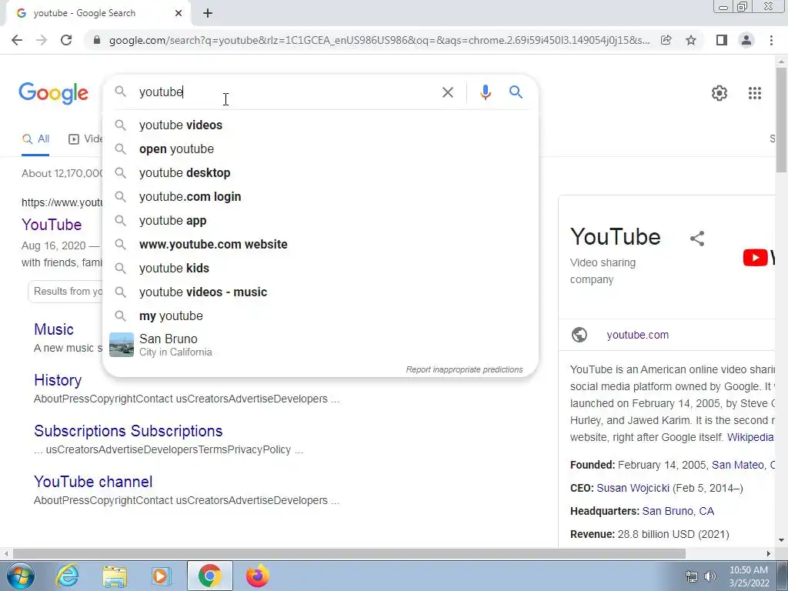The width and height of the screenshot is (788, 591).
Task: Choose the 'my youtube' suggestion
Action: point(320,316)
